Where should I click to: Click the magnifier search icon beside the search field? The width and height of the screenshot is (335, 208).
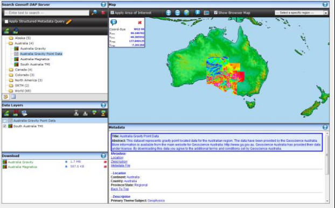click(x=94, y=12)
